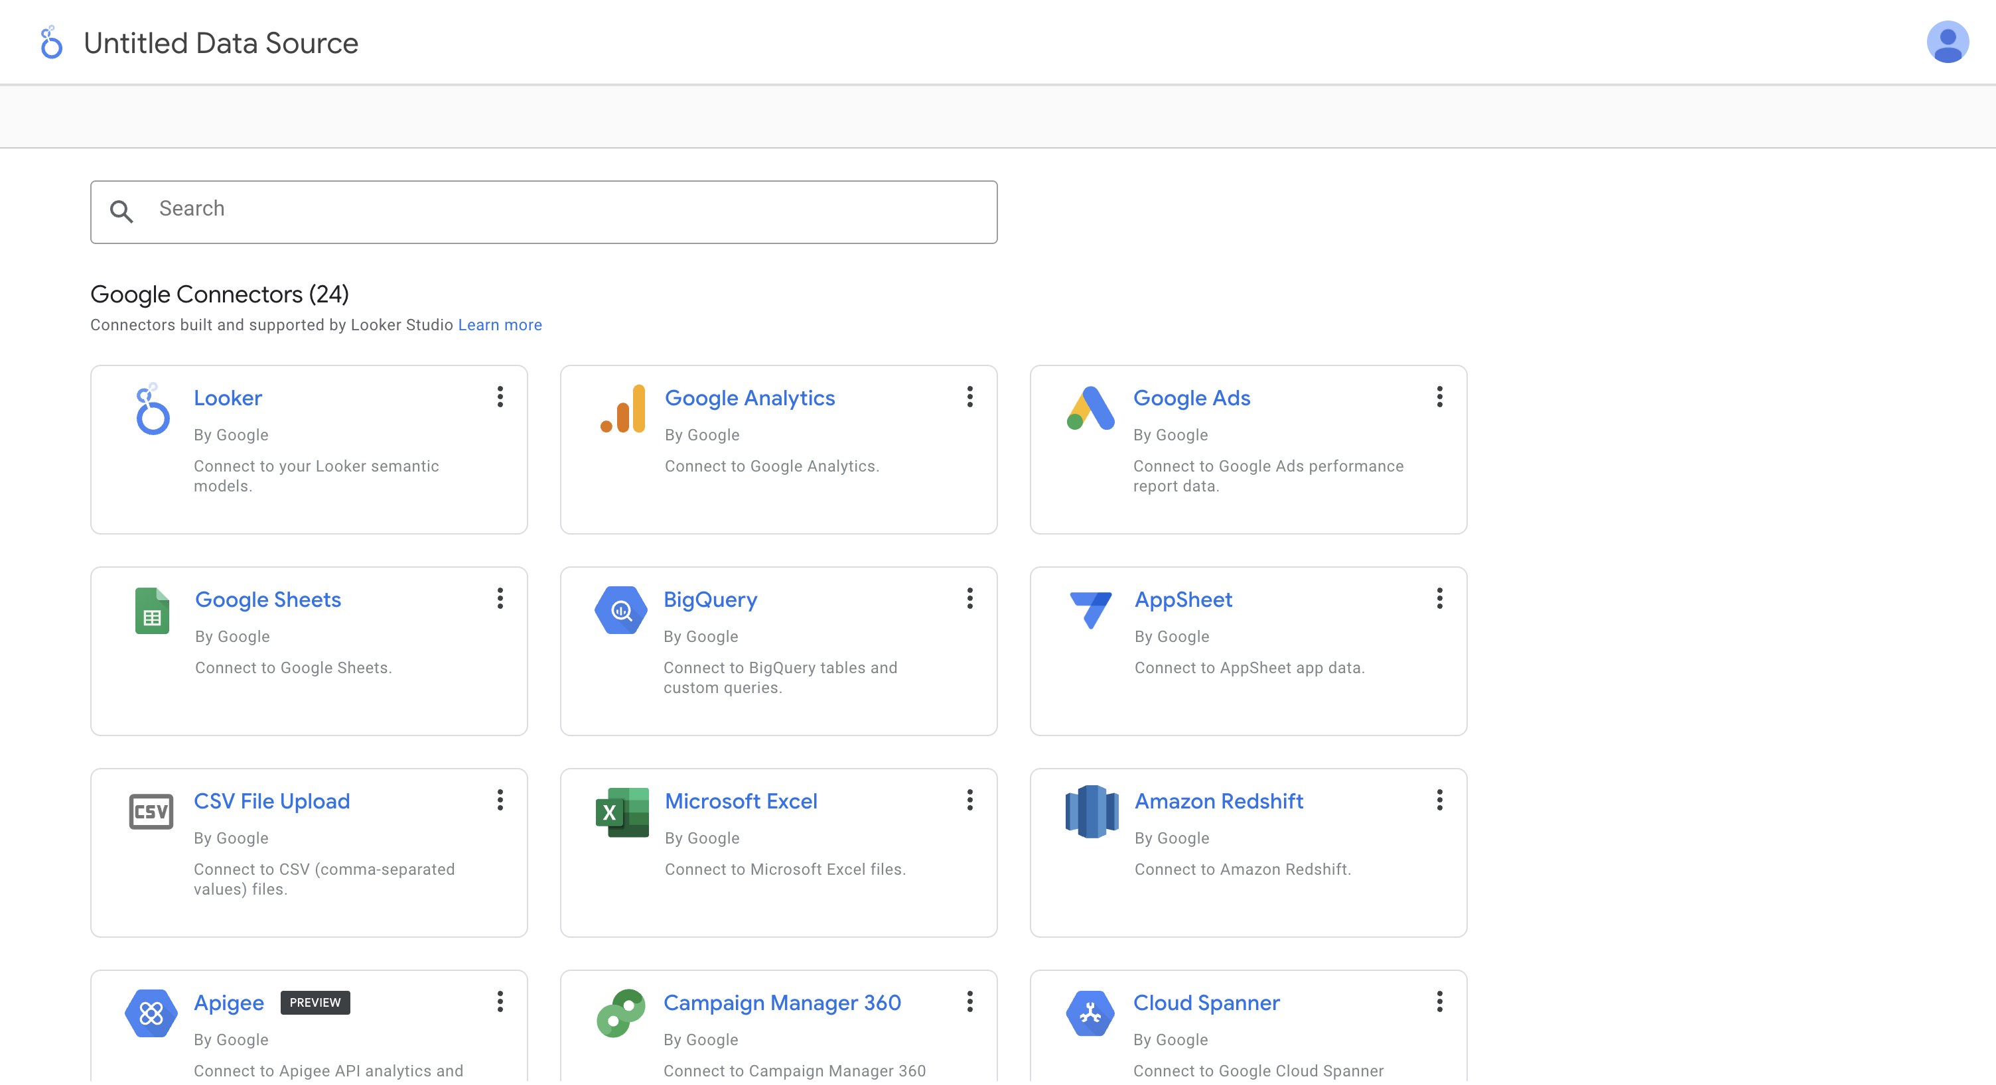Click the Learn more link
Screen dimensions: 1996x1085
click(x=500, y=324)
